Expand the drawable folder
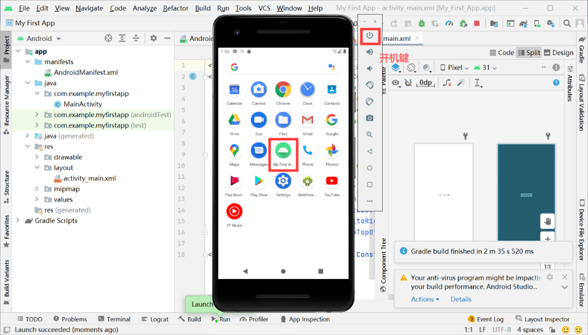The height and width of the screenshot is (335, 588). (x=37, y=157)
